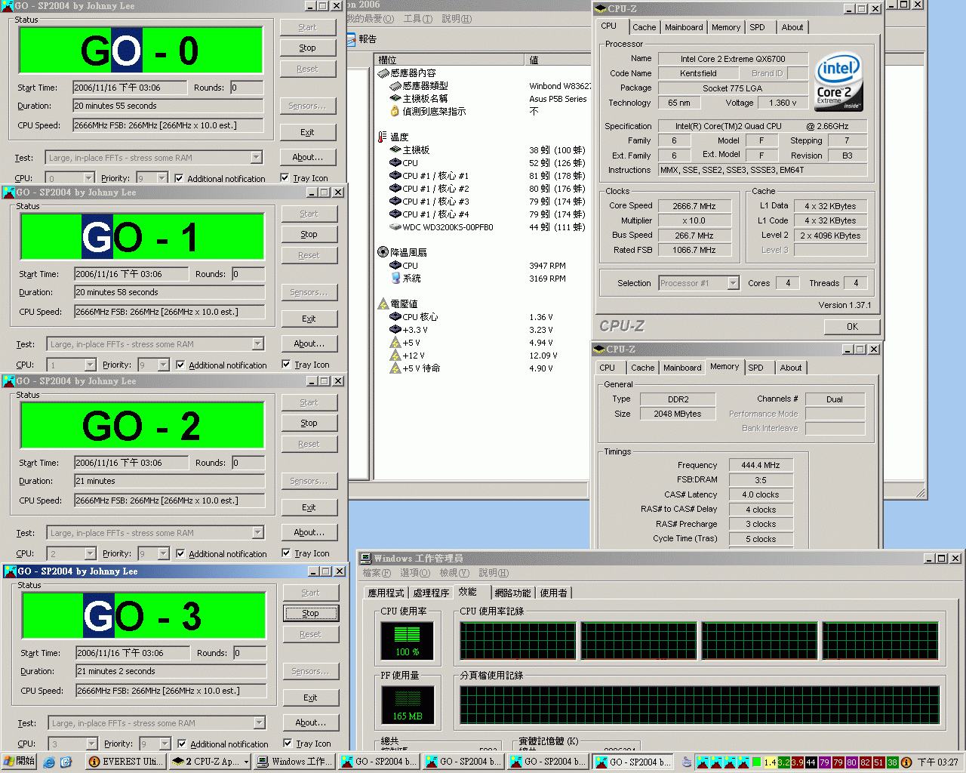
Task: Click the CPU 核心 voltage chip icon
Action: (x=395, y=317)
